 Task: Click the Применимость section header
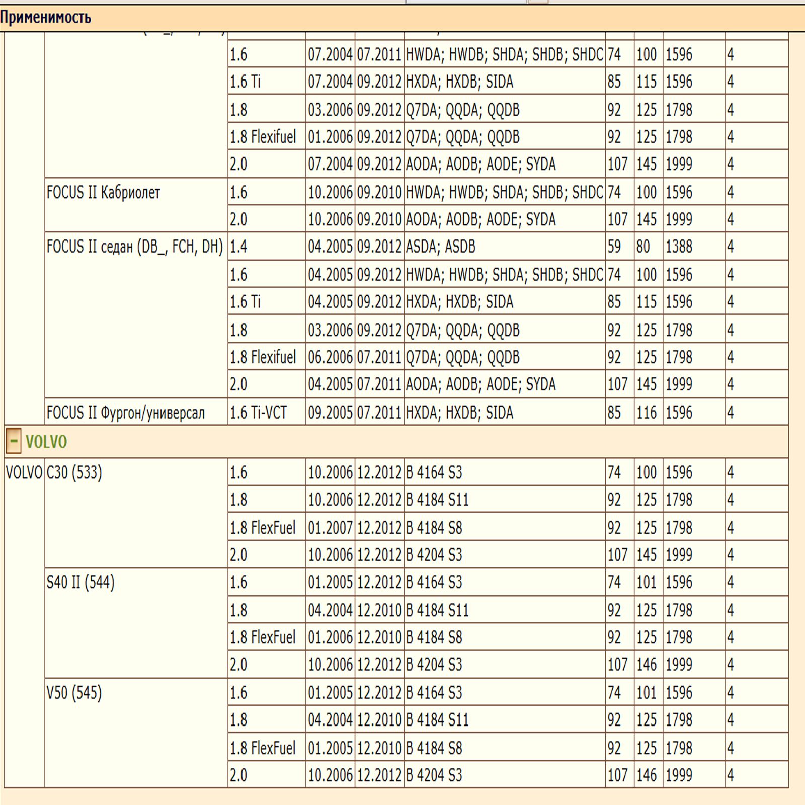pos(46,18)
